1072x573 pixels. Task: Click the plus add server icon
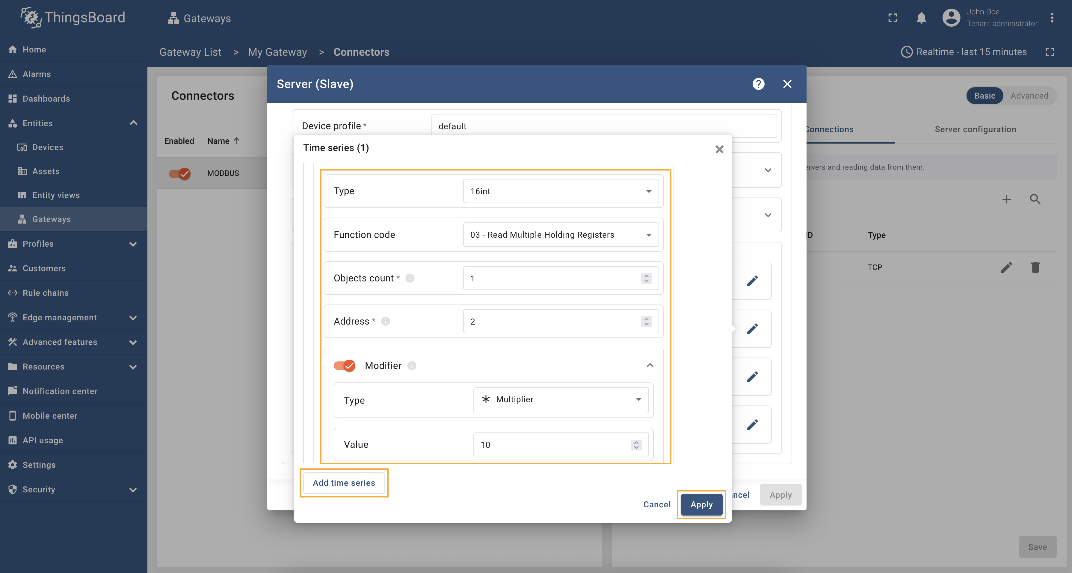[1006, 199]
